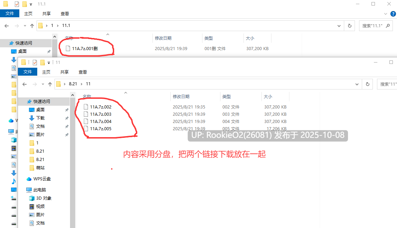Open 3D 对象 in the sidebar
Viewport: 397px width, 228px height.
(x=43, y=198)
